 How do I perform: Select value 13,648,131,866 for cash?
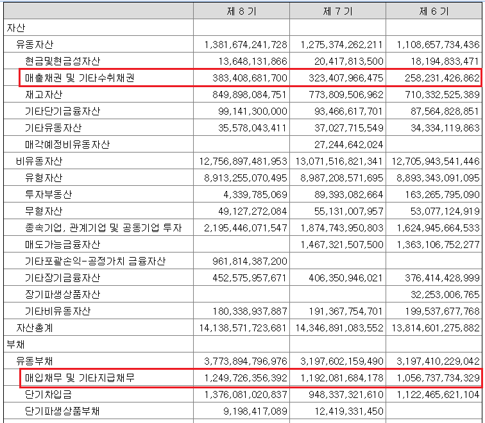(253, 61)
